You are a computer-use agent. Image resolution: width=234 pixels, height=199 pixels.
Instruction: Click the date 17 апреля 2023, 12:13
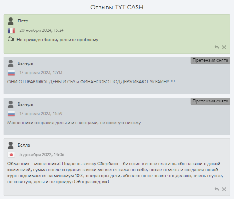41,73
